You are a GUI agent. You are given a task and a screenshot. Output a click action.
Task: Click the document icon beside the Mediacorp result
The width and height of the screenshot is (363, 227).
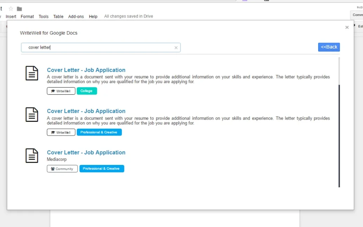pos(32,156)
